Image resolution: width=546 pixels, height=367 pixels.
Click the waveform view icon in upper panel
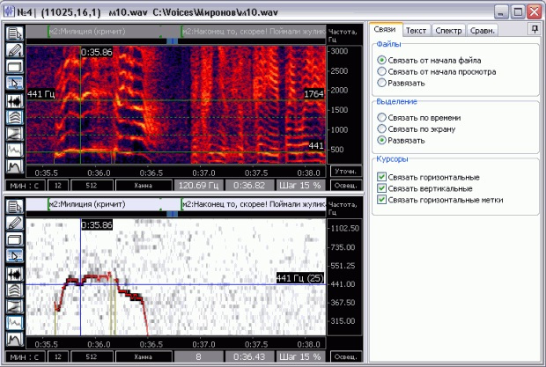[15, 99]
